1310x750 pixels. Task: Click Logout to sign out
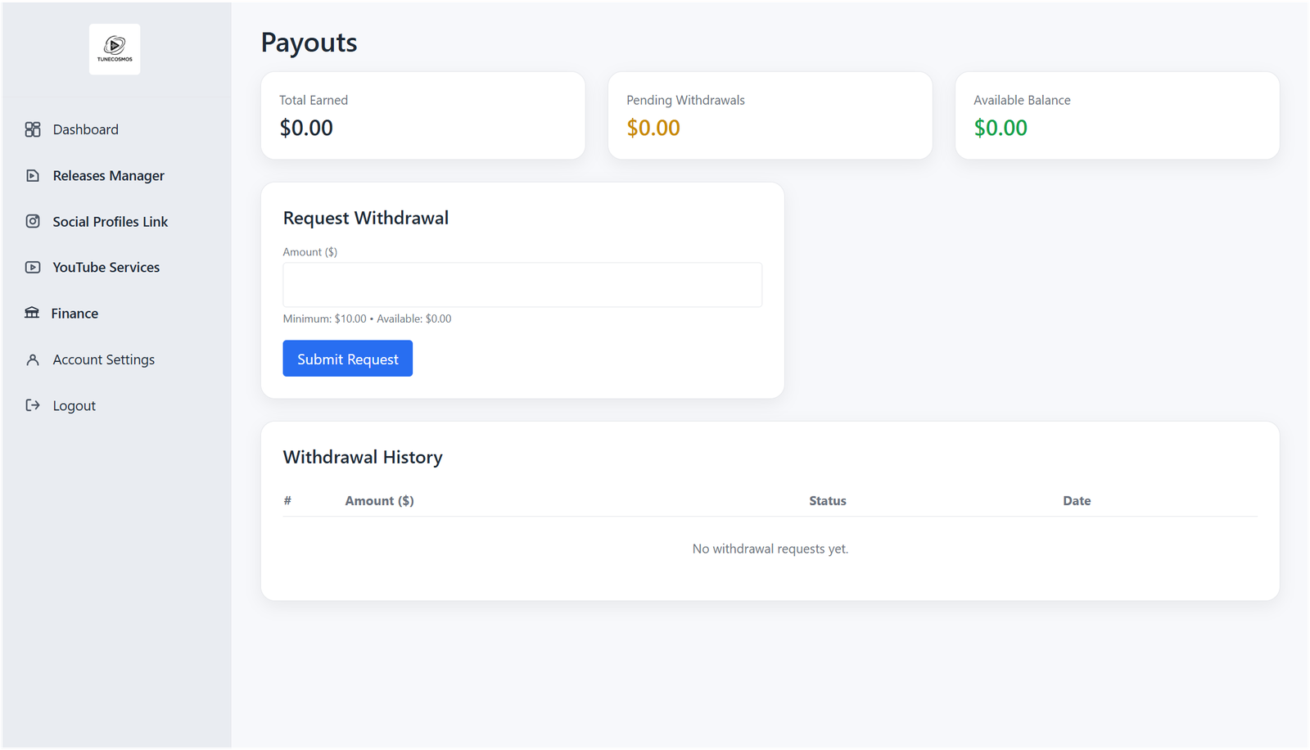(74, 404)
